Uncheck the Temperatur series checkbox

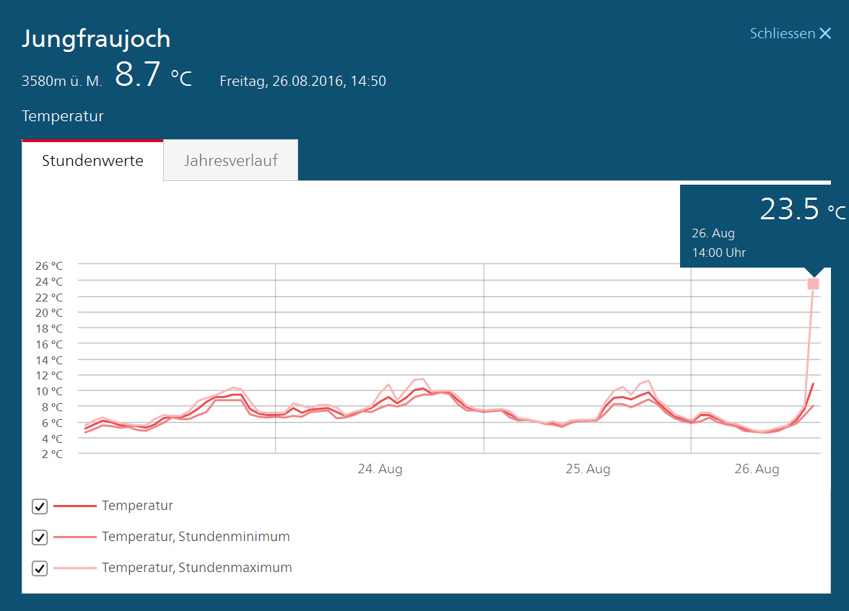pyautogui.click(x=40, y=506)
